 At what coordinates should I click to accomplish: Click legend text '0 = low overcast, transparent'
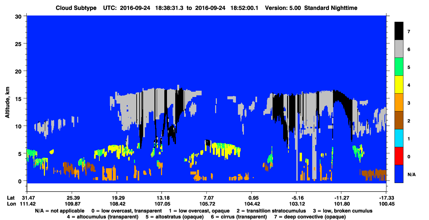[x=127, y=211]
